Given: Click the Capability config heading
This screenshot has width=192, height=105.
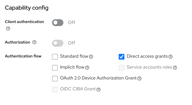Looking at the screenshot, I should click(27, 8).
